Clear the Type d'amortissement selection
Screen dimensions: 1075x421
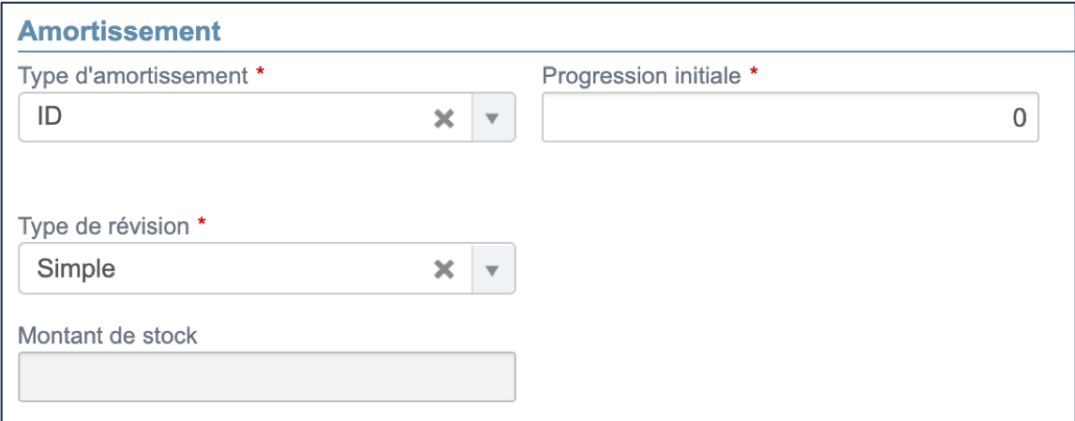[443, 118]
